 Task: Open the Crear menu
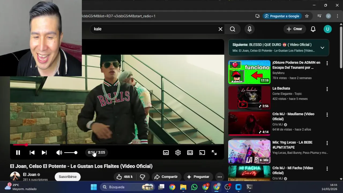pos(294,29)
